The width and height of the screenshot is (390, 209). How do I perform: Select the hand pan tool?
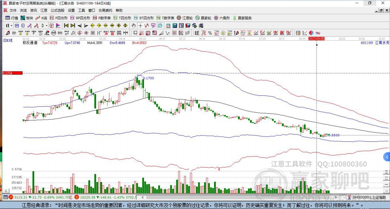134,25
